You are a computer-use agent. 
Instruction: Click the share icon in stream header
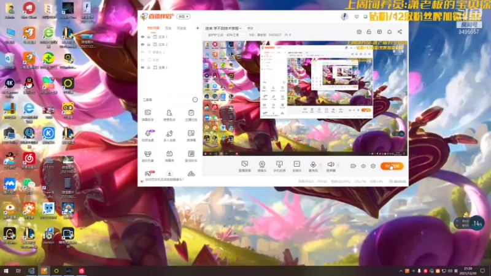coord(400,32)
